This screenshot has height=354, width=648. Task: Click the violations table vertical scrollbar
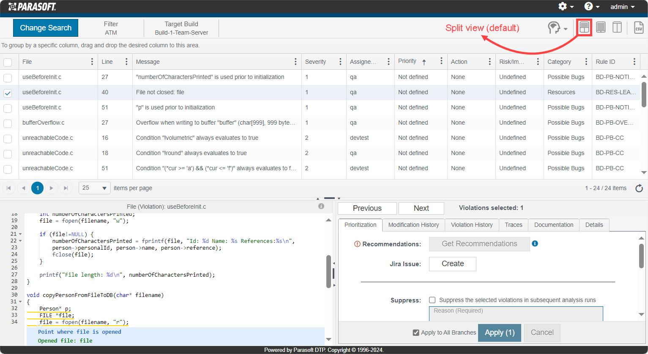point(644,94)
